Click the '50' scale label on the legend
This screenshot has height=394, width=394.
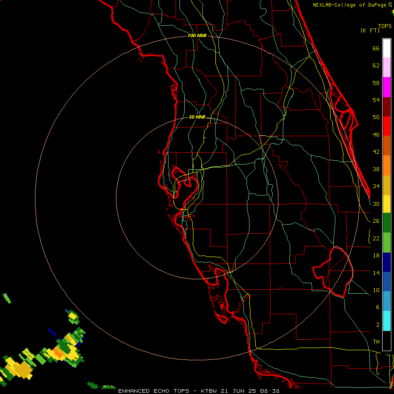(x=376, y=117)
